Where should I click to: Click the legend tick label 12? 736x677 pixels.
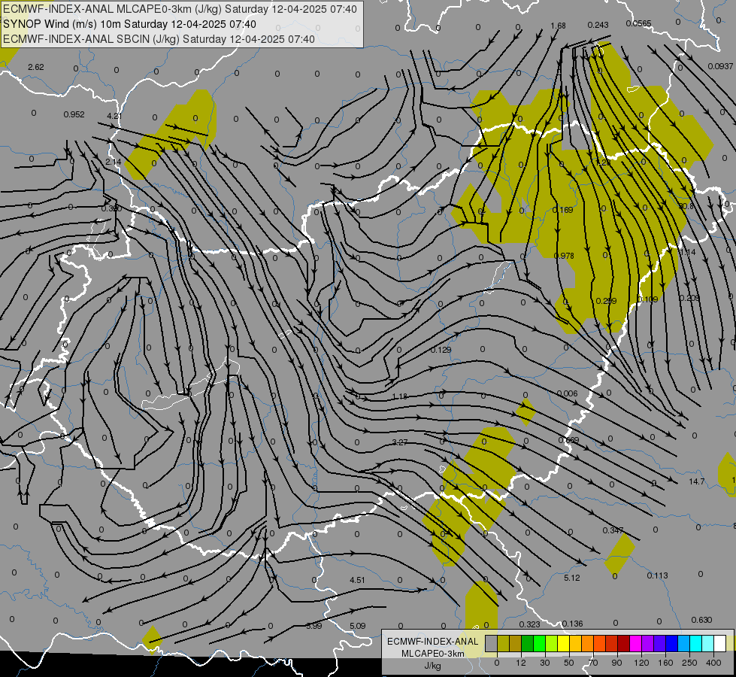click(521, 663)
